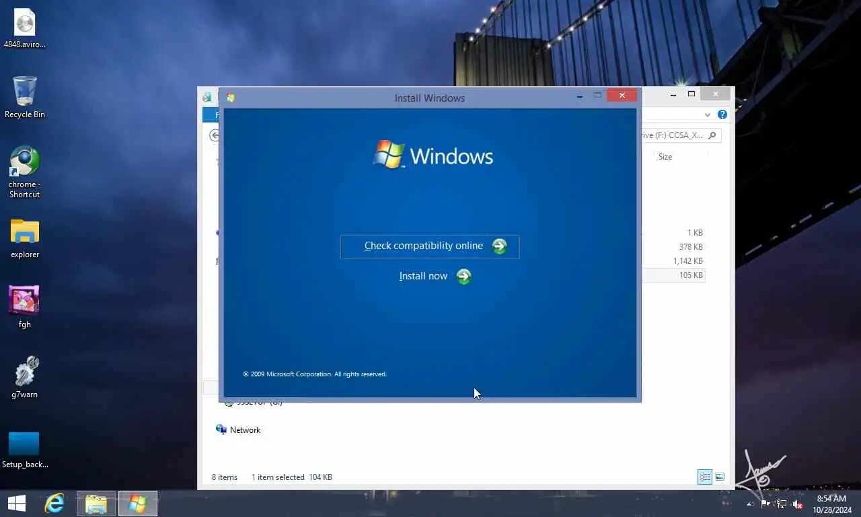This screenshot has height=517, width=861.
Task: Expand the File Explorer ribbon chevron
Action: tap(708, 115)
